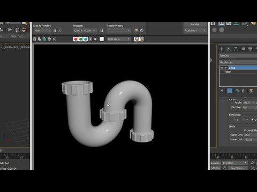Toggle the green channel display
This screenshot has width=257, height=192.
coord(80,39)
